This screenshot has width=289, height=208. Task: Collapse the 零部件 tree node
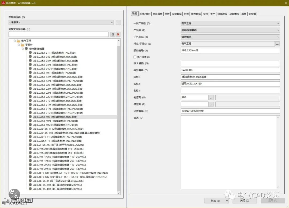click(x=19, y=45)
